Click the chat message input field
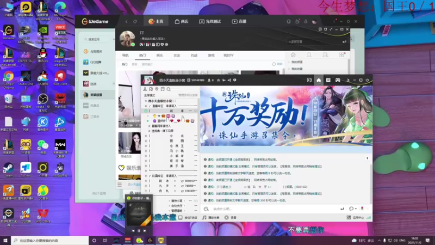Viewport: 435px width, 245px height. (275, 209)
